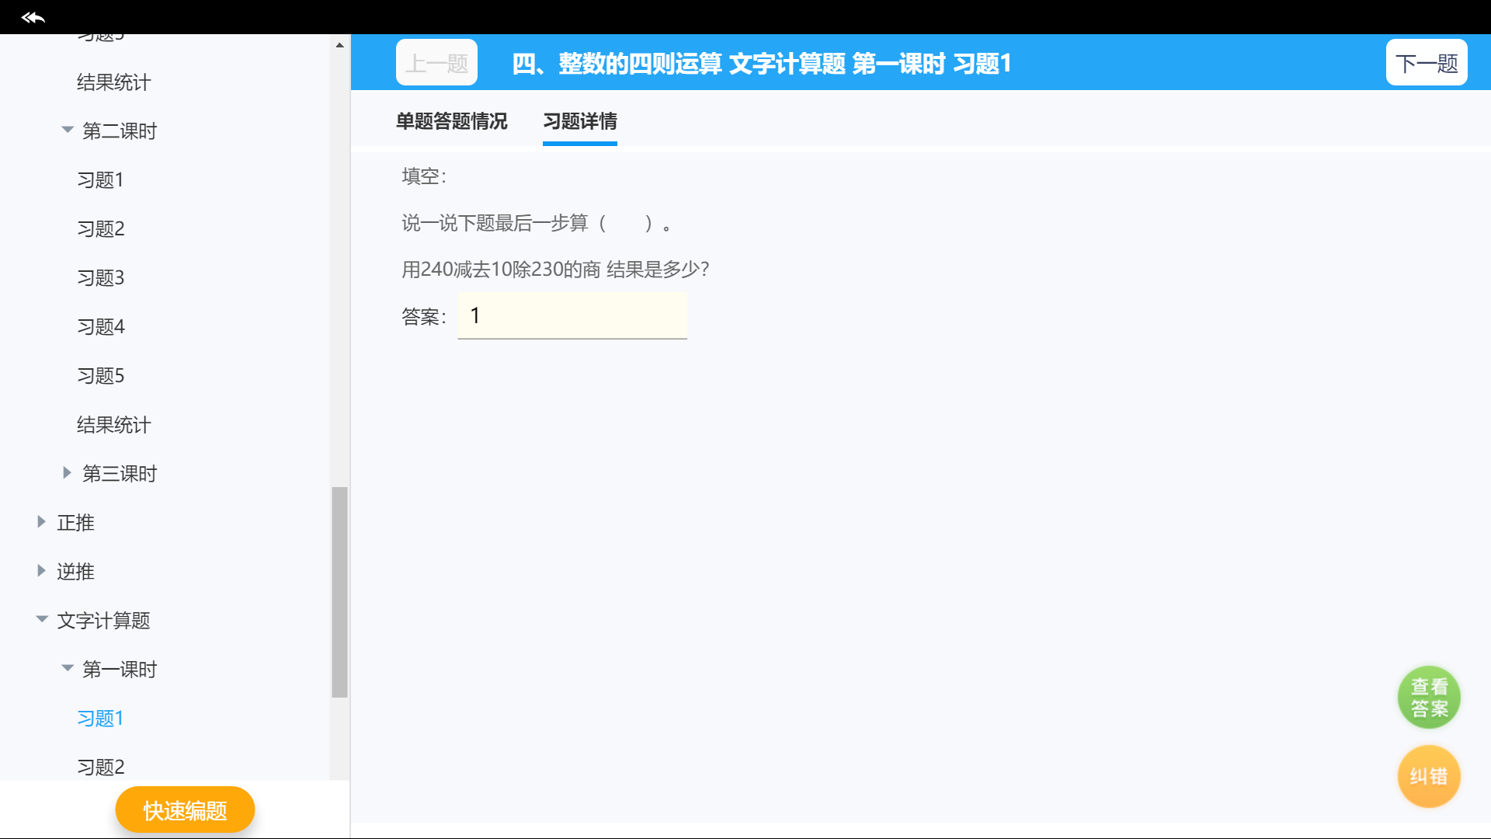Go to the next question with 下一题
The width and height of the screenshot is (1491, 839).
[x=1426, y=63]
